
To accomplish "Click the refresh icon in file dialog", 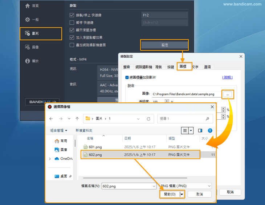I will 148,119.
